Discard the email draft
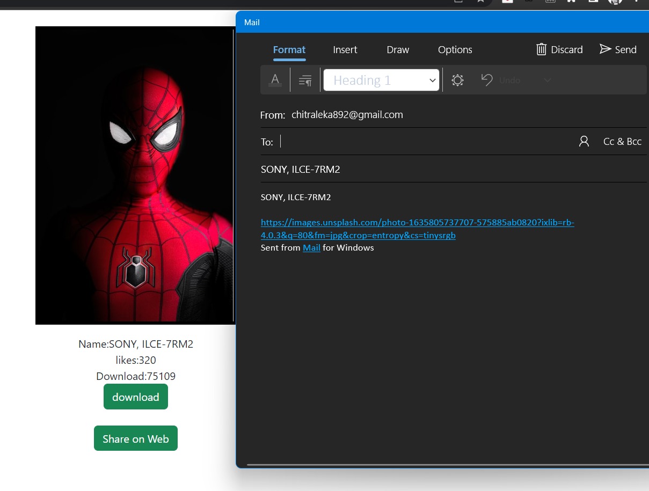This screenshot has width=649, height=491. click(559, 49)
